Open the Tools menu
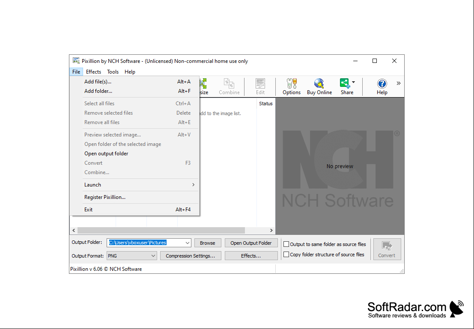Image resolution: width=474 pixels, height=329 pixels. [113, 71]
